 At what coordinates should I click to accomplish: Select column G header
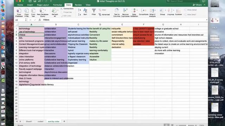(163, 24)
